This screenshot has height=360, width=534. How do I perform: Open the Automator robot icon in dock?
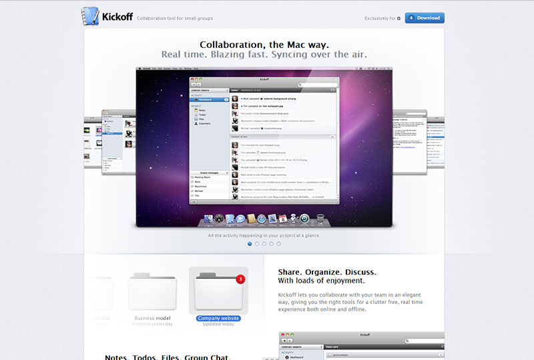pos(294,219)
